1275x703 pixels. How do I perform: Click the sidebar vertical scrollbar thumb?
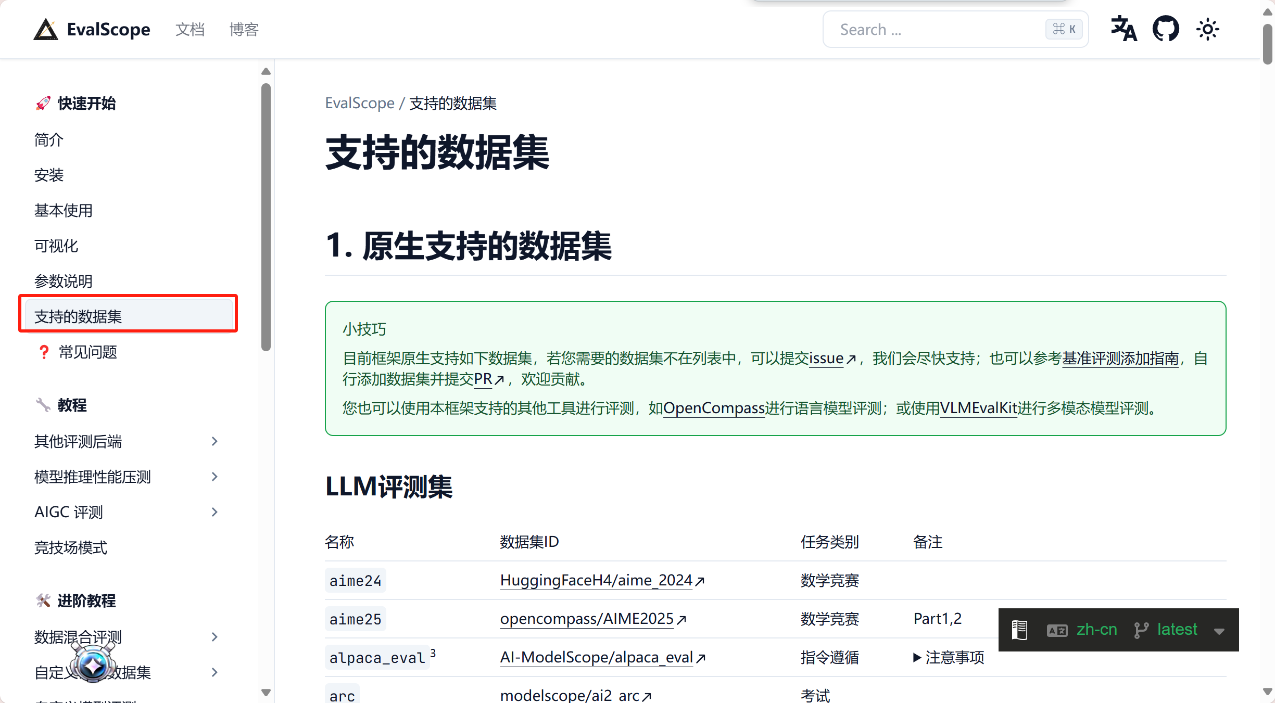tap(266, 217)
